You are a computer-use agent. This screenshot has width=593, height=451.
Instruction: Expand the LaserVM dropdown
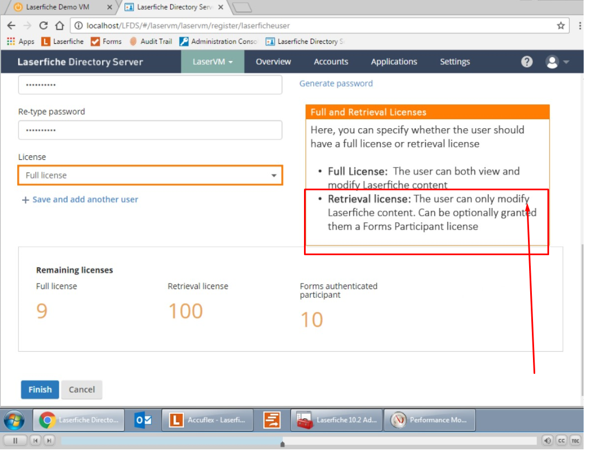click(x=212, y=62)
